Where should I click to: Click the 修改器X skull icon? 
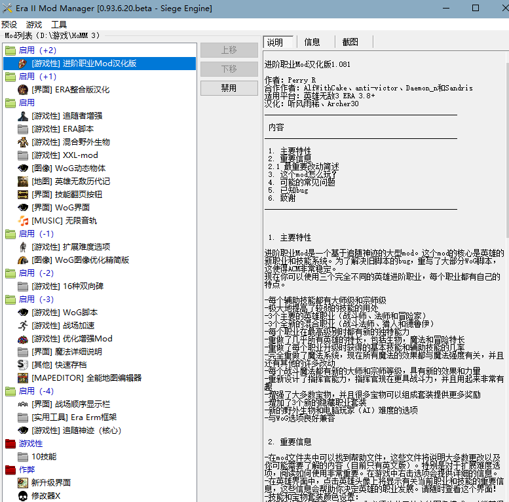tap(23, 496)
